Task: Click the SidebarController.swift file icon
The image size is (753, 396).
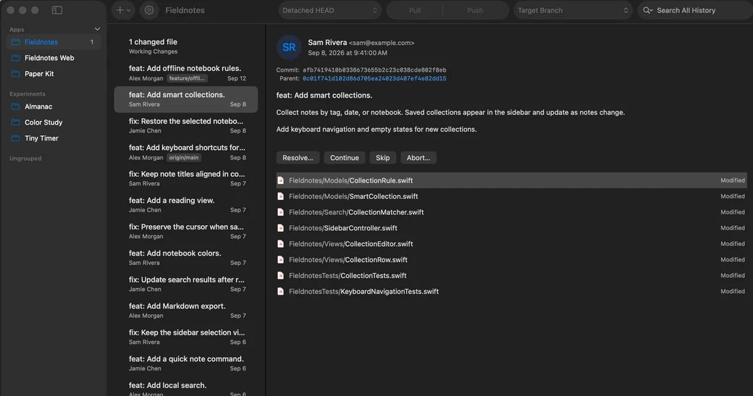Action: [x=280, y=228]
